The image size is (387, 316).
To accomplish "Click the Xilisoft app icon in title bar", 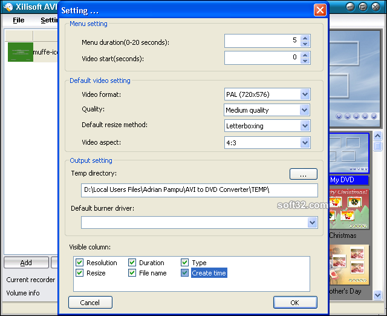I will pyautogui.click(x=8, y=7).
